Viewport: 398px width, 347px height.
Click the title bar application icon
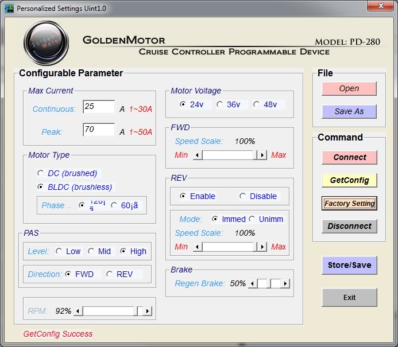[9, 9]
